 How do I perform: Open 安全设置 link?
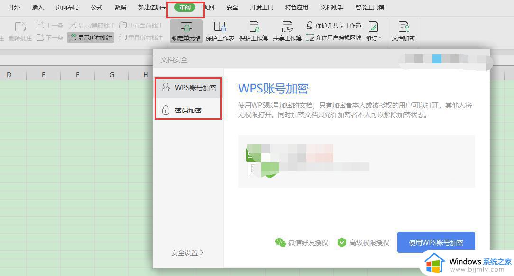pos(187,253)
